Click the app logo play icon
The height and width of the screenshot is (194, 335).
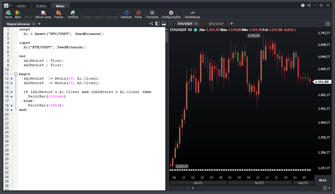tap(6, 6)
